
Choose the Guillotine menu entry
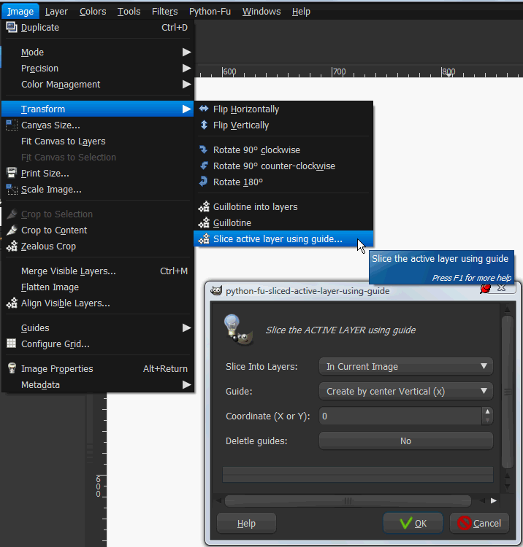pyautogui.click(x=283, y=222)
